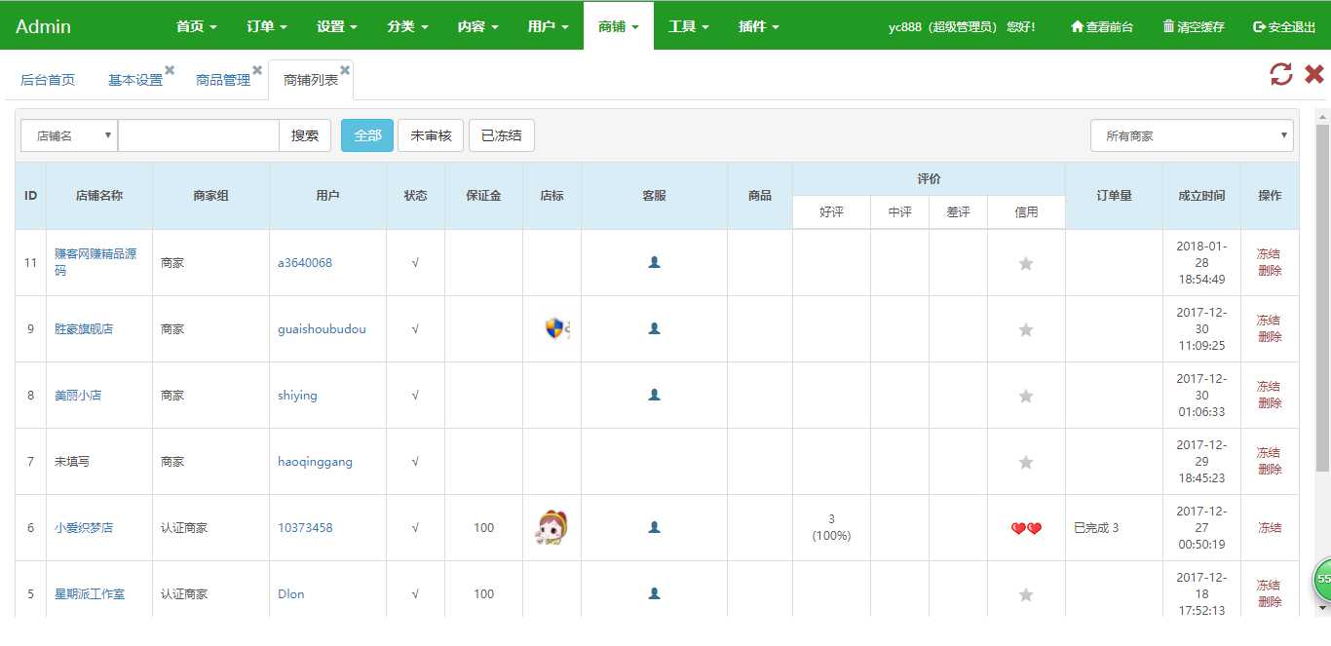Open the 插件 dropdown menu
Screen dimensions: 1331x646
coord(759,26)
